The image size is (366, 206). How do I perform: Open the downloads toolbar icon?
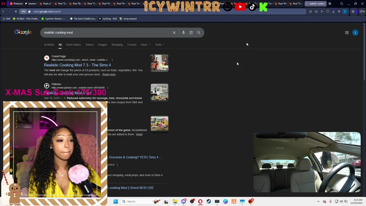pos(333,11)
